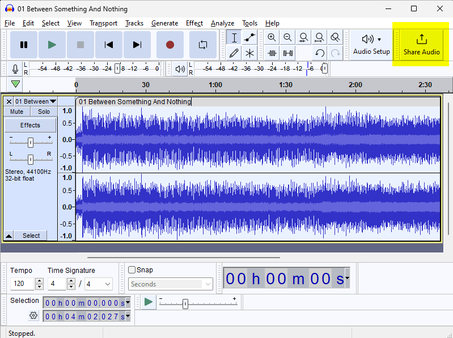The height and width of the screenshot is (338, 453).
Task: Enable the Snap checkbox
Action: click(132, 270)
